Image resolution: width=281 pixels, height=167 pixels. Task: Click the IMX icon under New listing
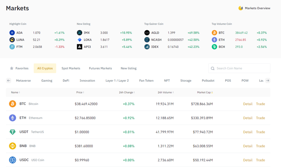(x=79, y=33)
